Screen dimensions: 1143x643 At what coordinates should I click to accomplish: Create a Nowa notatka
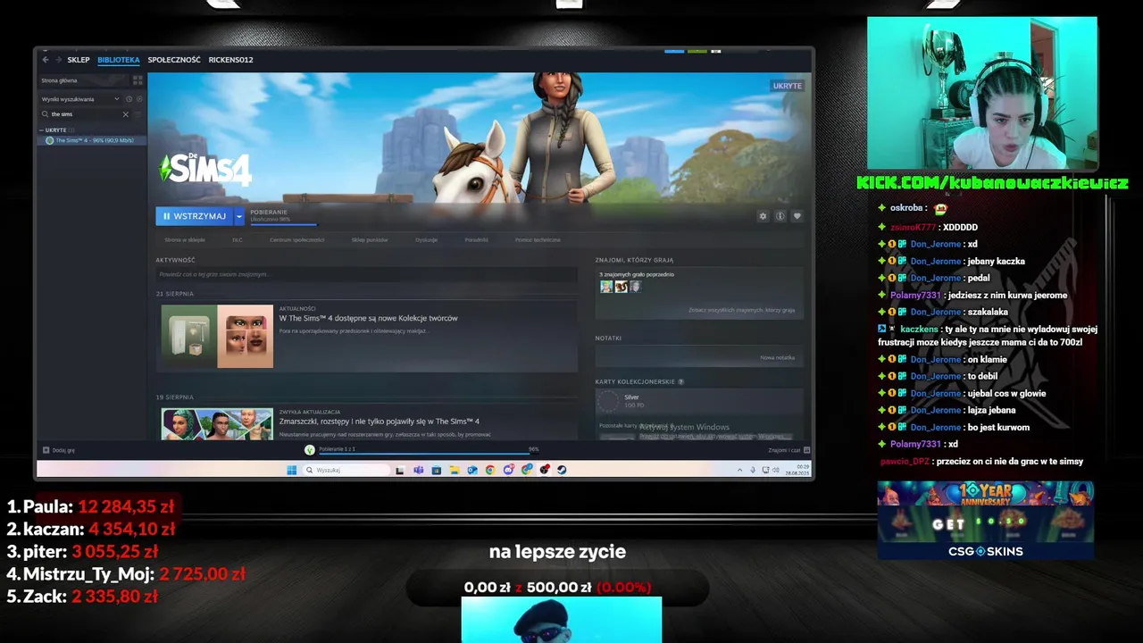pos(777,357)
